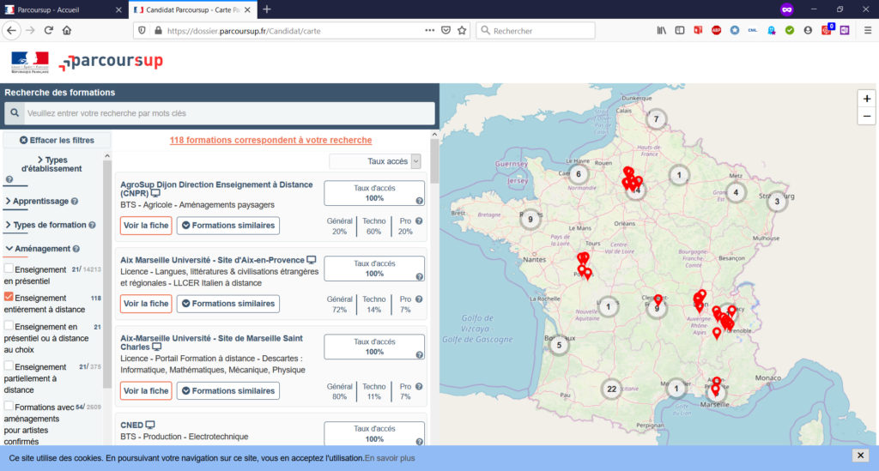Open the Firefox library icon
The height and width of the screenshot is (471, 879).
pyautogui.click(x=662, y=30)
